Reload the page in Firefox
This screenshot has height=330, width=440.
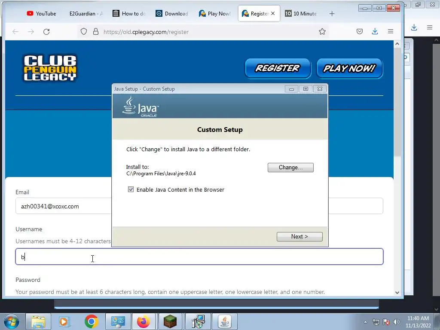(x=46, y=32)
